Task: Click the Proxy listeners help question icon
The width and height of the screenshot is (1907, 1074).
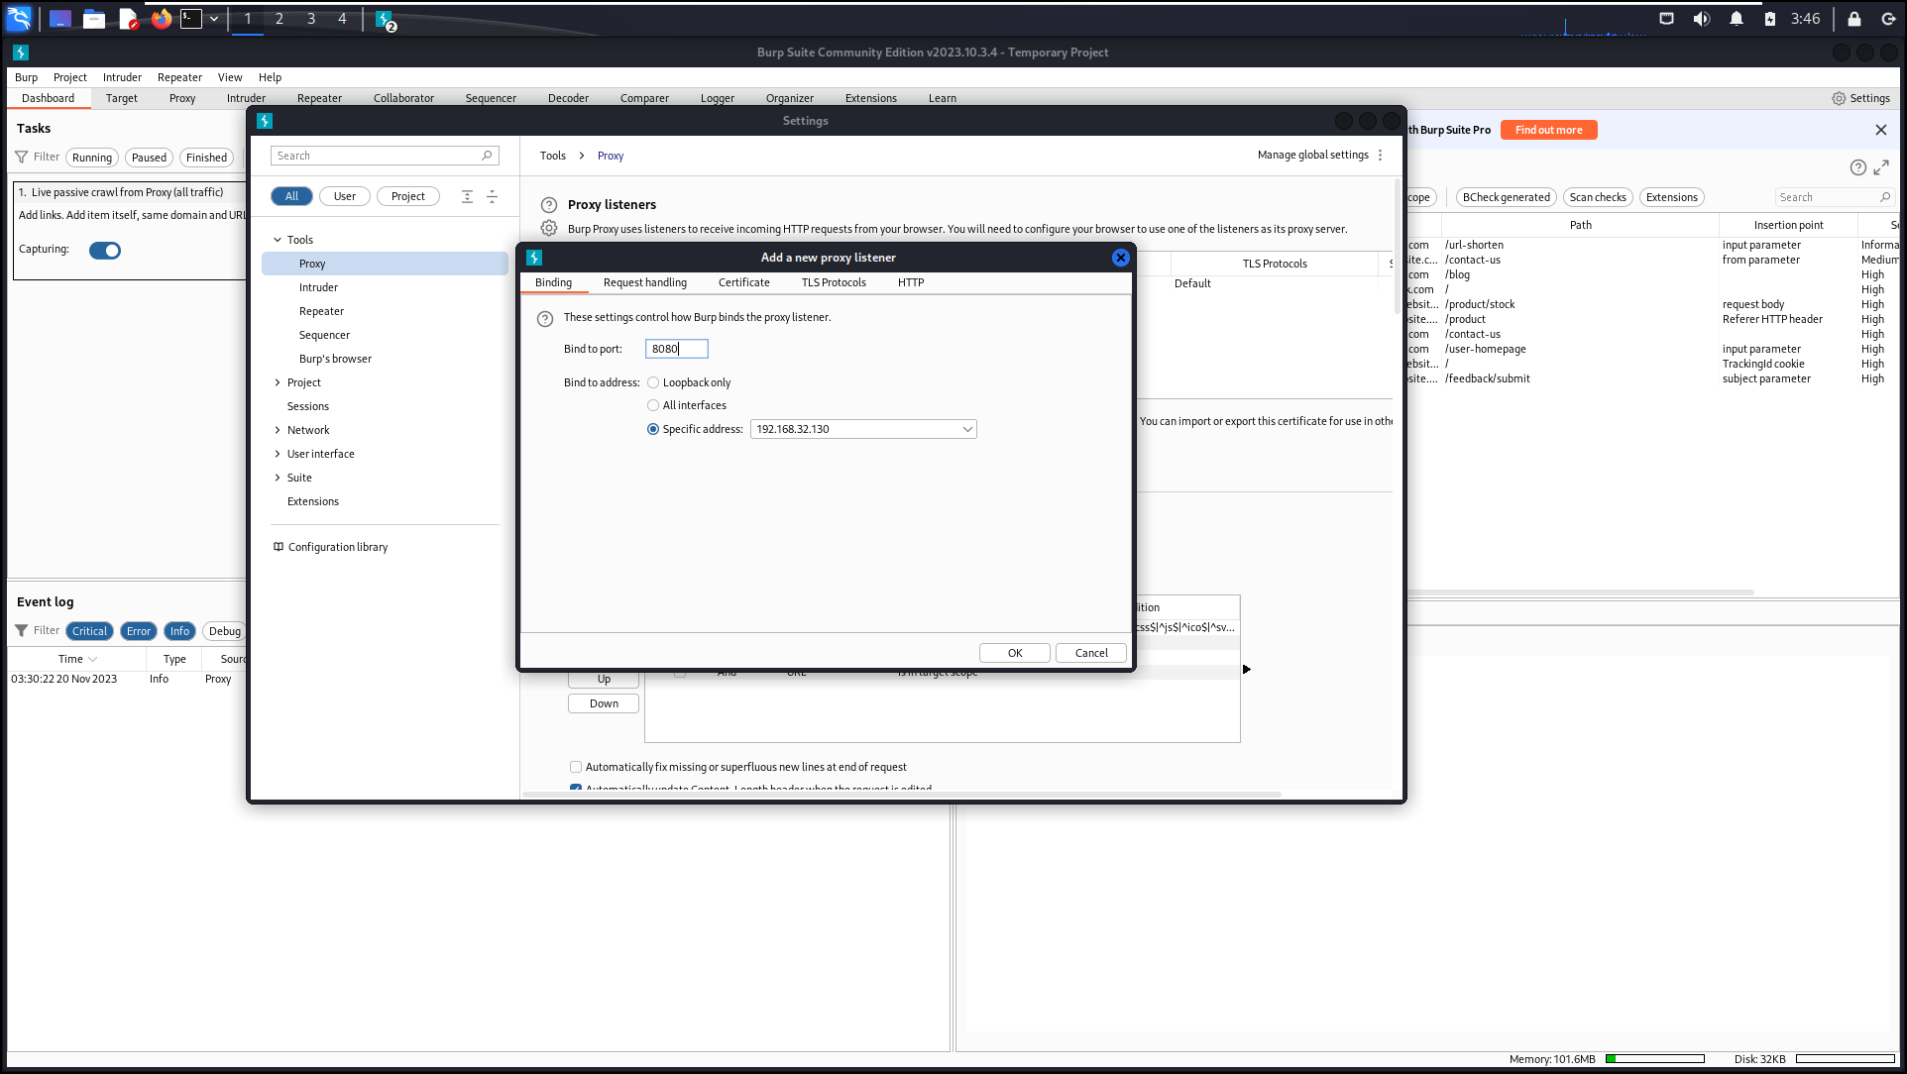Action: point(549,205)
